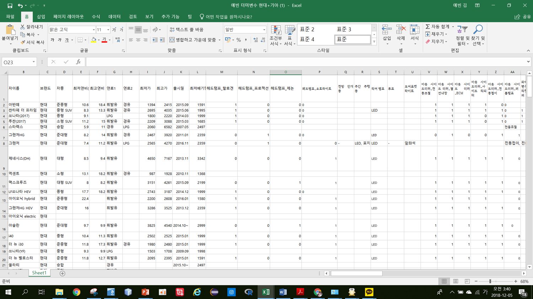Toggle 텍스트 줄 바꿈 wrap text
This screenshot has height=299, width=533.
[x=187, y=30]
